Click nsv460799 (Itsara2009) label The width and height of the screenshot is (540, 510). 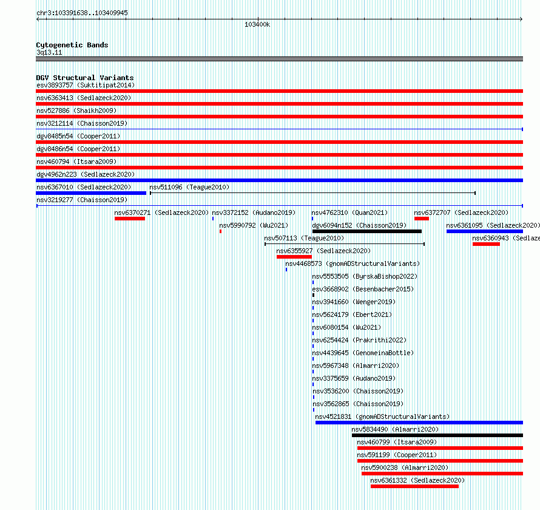(397, 442)
